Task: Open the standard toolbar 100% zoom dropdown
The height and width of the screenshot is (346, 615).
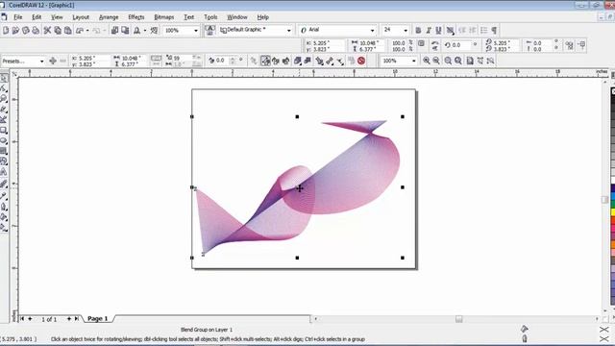Action: [x=196, y=30]
